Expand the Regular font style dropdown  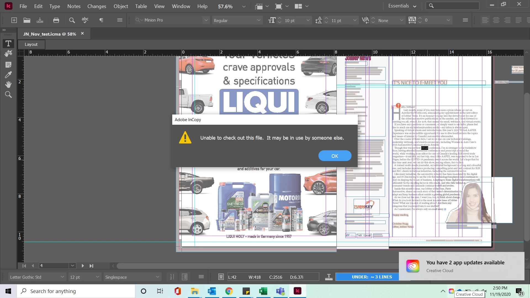pyautogui.click(x=258, y=20)
